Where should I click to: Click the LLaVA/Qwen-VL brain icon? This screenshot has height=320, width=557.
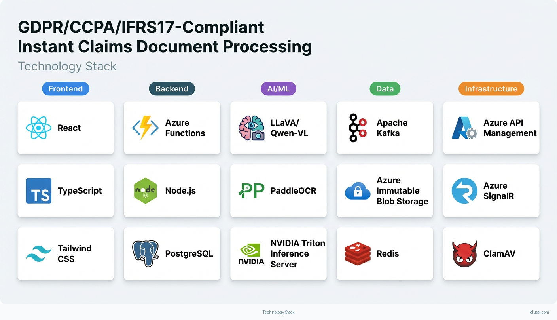tap(252, 128)
